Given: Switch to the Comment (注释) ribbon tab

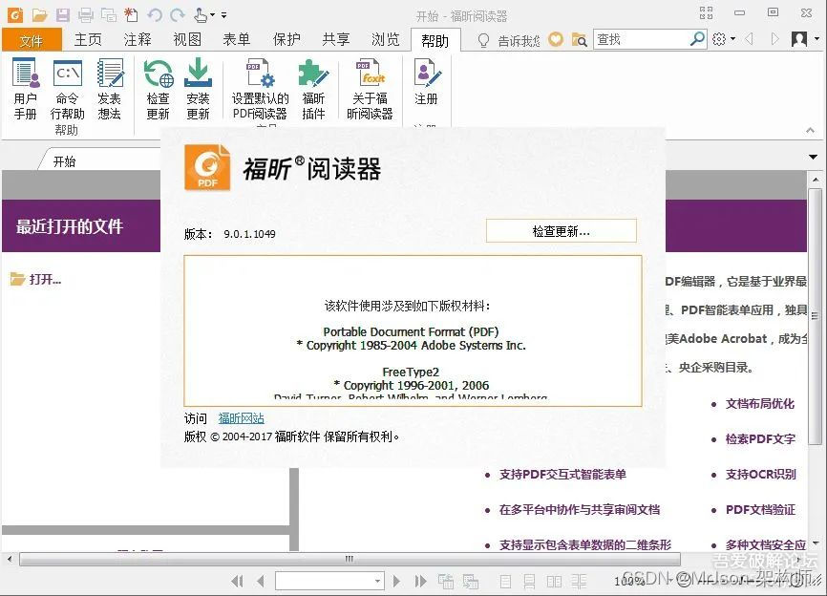Looking at the screenshot, I should (x=138, y=39).
